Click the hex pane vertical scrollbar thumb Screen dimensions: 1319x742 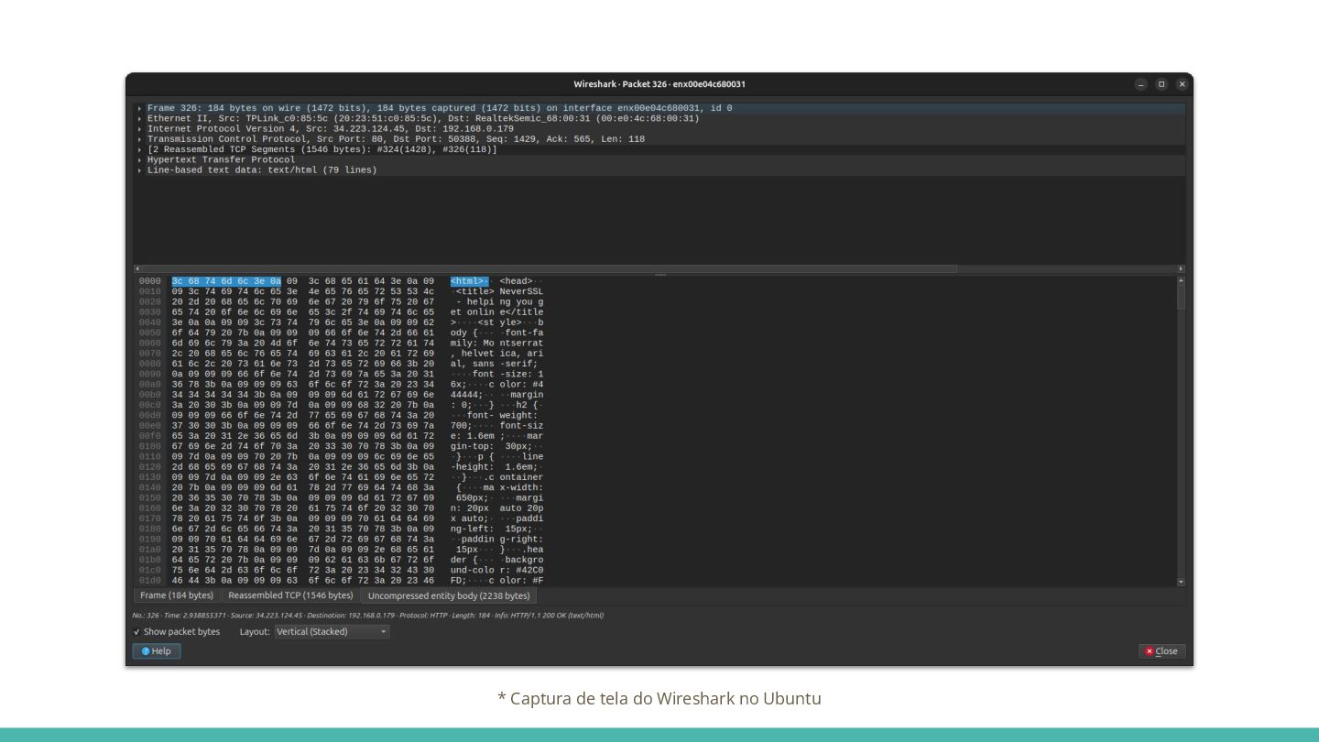coord(1181,297)
